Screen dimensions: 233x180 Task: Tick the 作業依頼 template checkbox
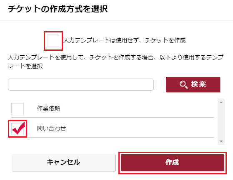18,109
